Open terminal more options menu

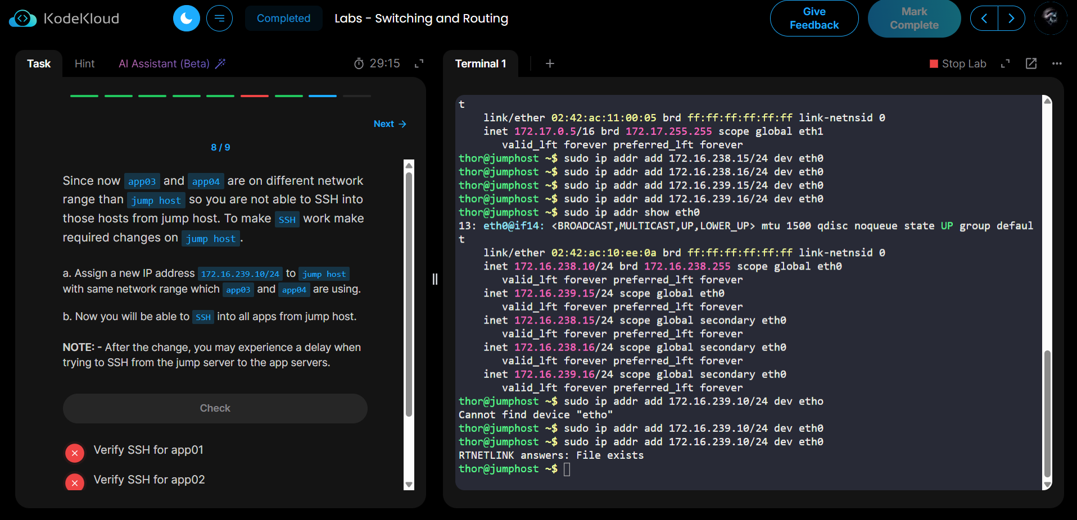click(1057, 63)
